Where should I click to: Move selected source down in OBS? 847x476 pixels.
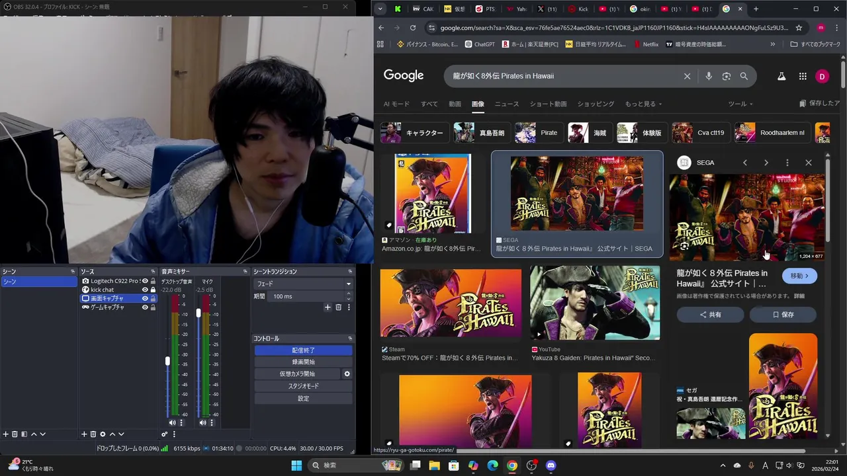tap(121, 434)
